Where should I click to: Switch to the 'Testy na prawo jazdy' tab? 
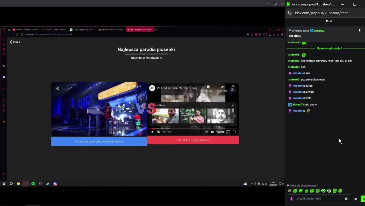[x=82, y=29]
